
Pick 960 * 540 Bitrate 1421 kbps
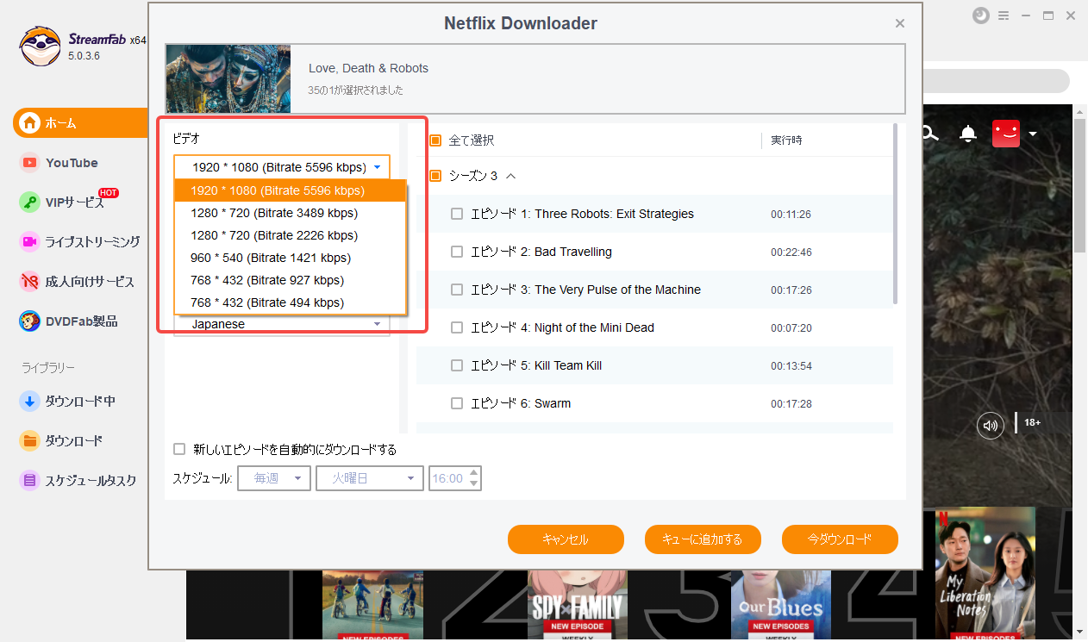click(290, 258)
